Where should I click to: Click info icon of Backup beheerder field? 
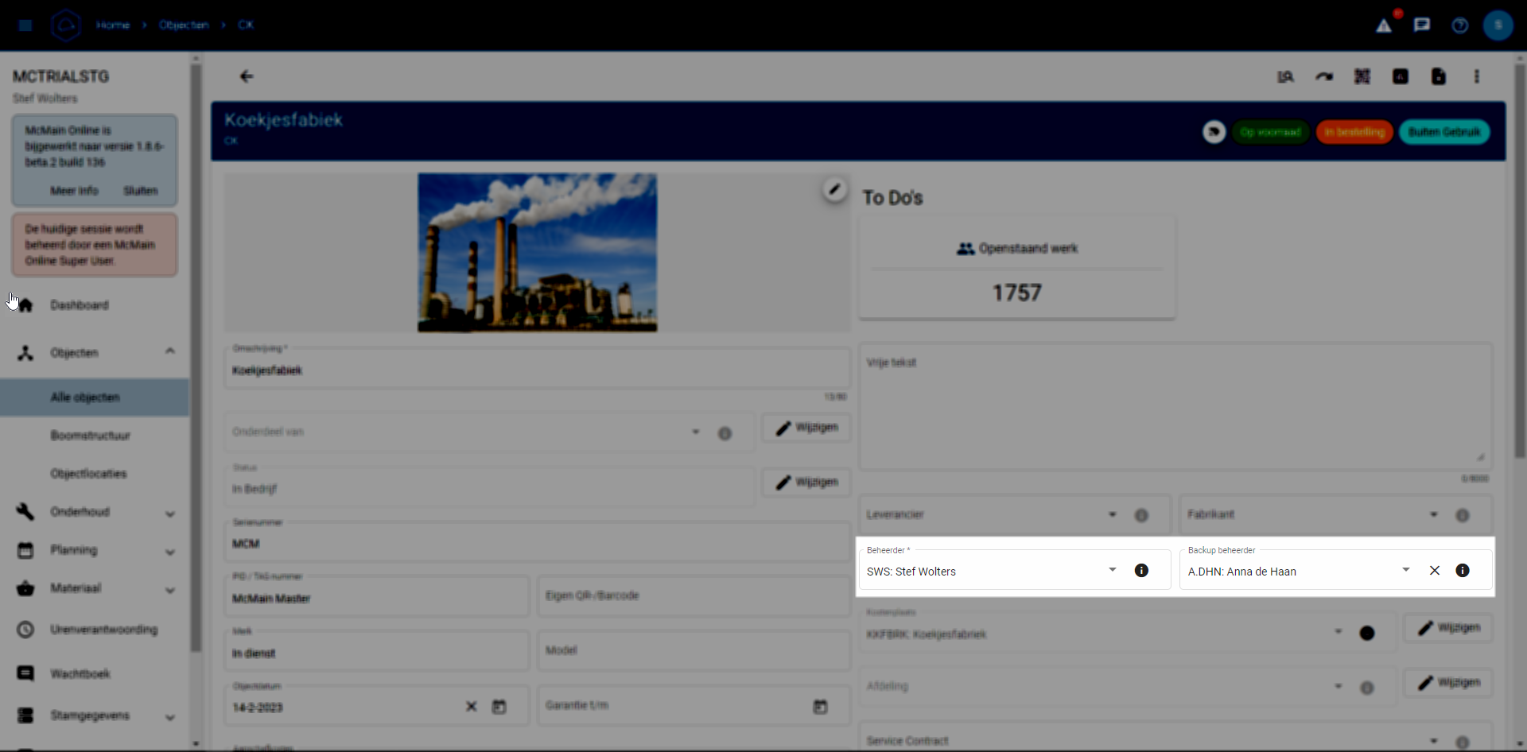click(x=1462, y=571)
